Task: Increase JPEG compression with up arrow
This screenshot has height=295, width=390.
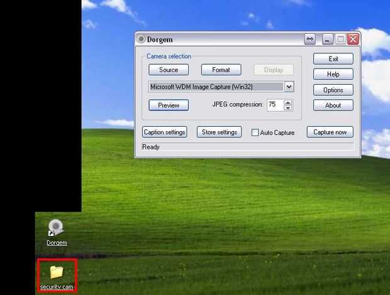Action: point(288,102)
